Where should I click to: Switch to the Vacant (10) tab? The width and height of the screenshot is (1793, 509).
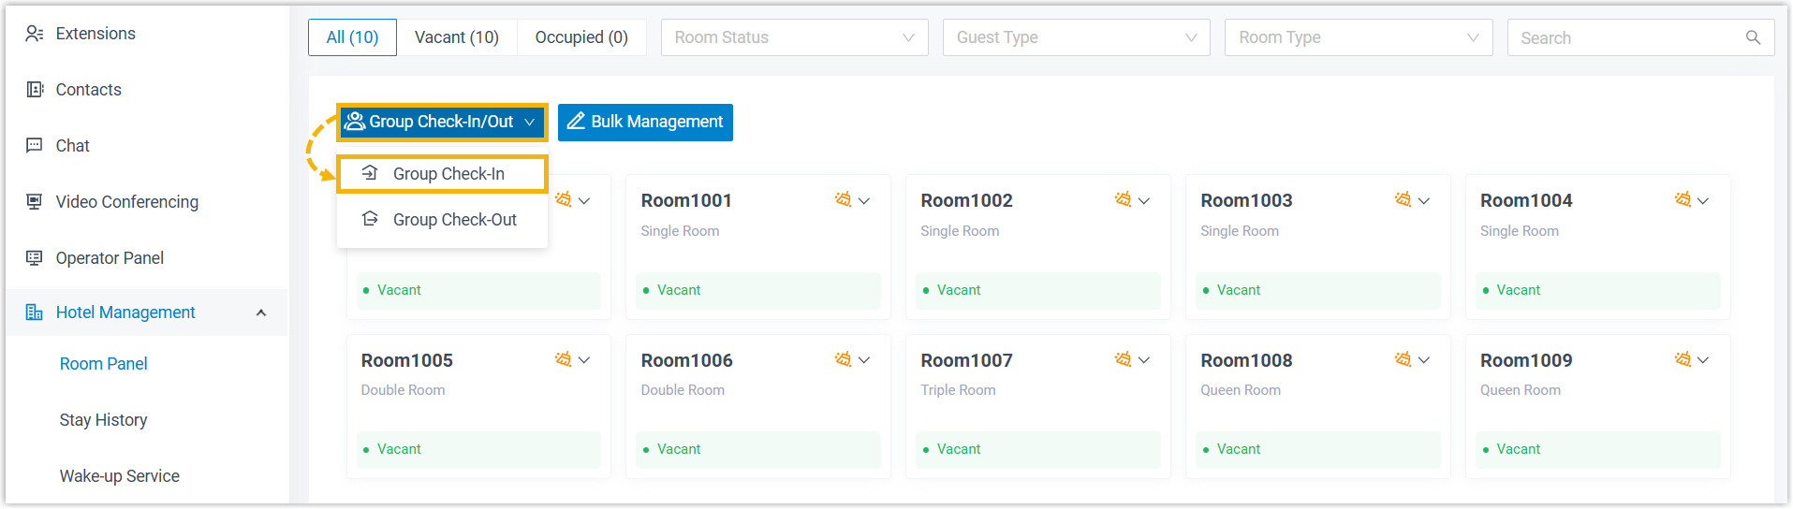tap(457, 38)
